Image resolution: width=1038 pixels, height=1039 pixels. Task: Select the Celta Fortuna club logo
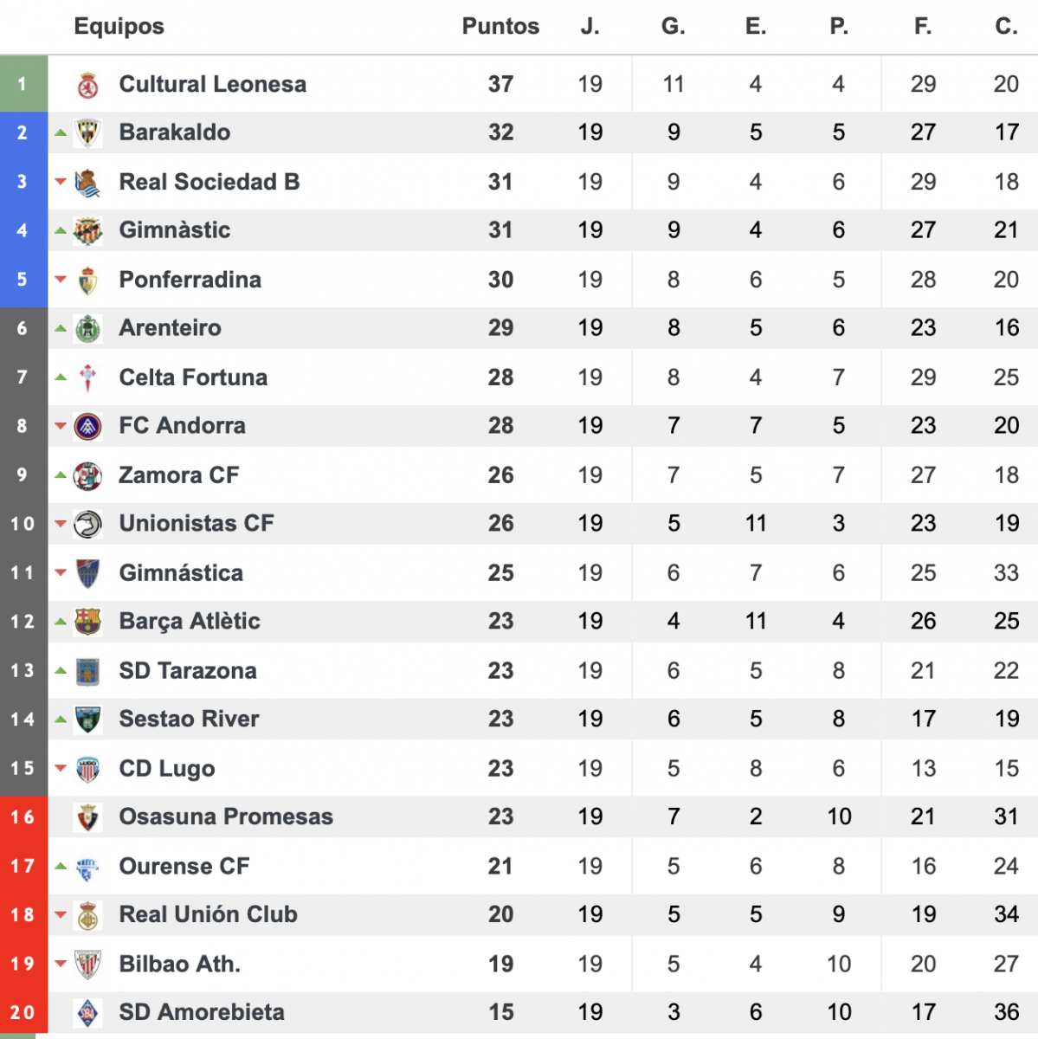[87, 378]
